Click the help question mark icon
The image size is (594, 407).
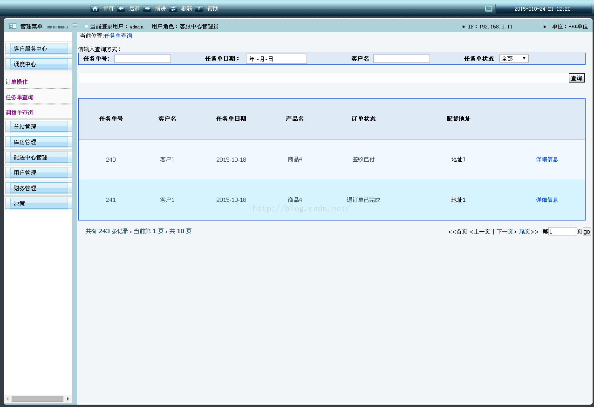point(199,8)
